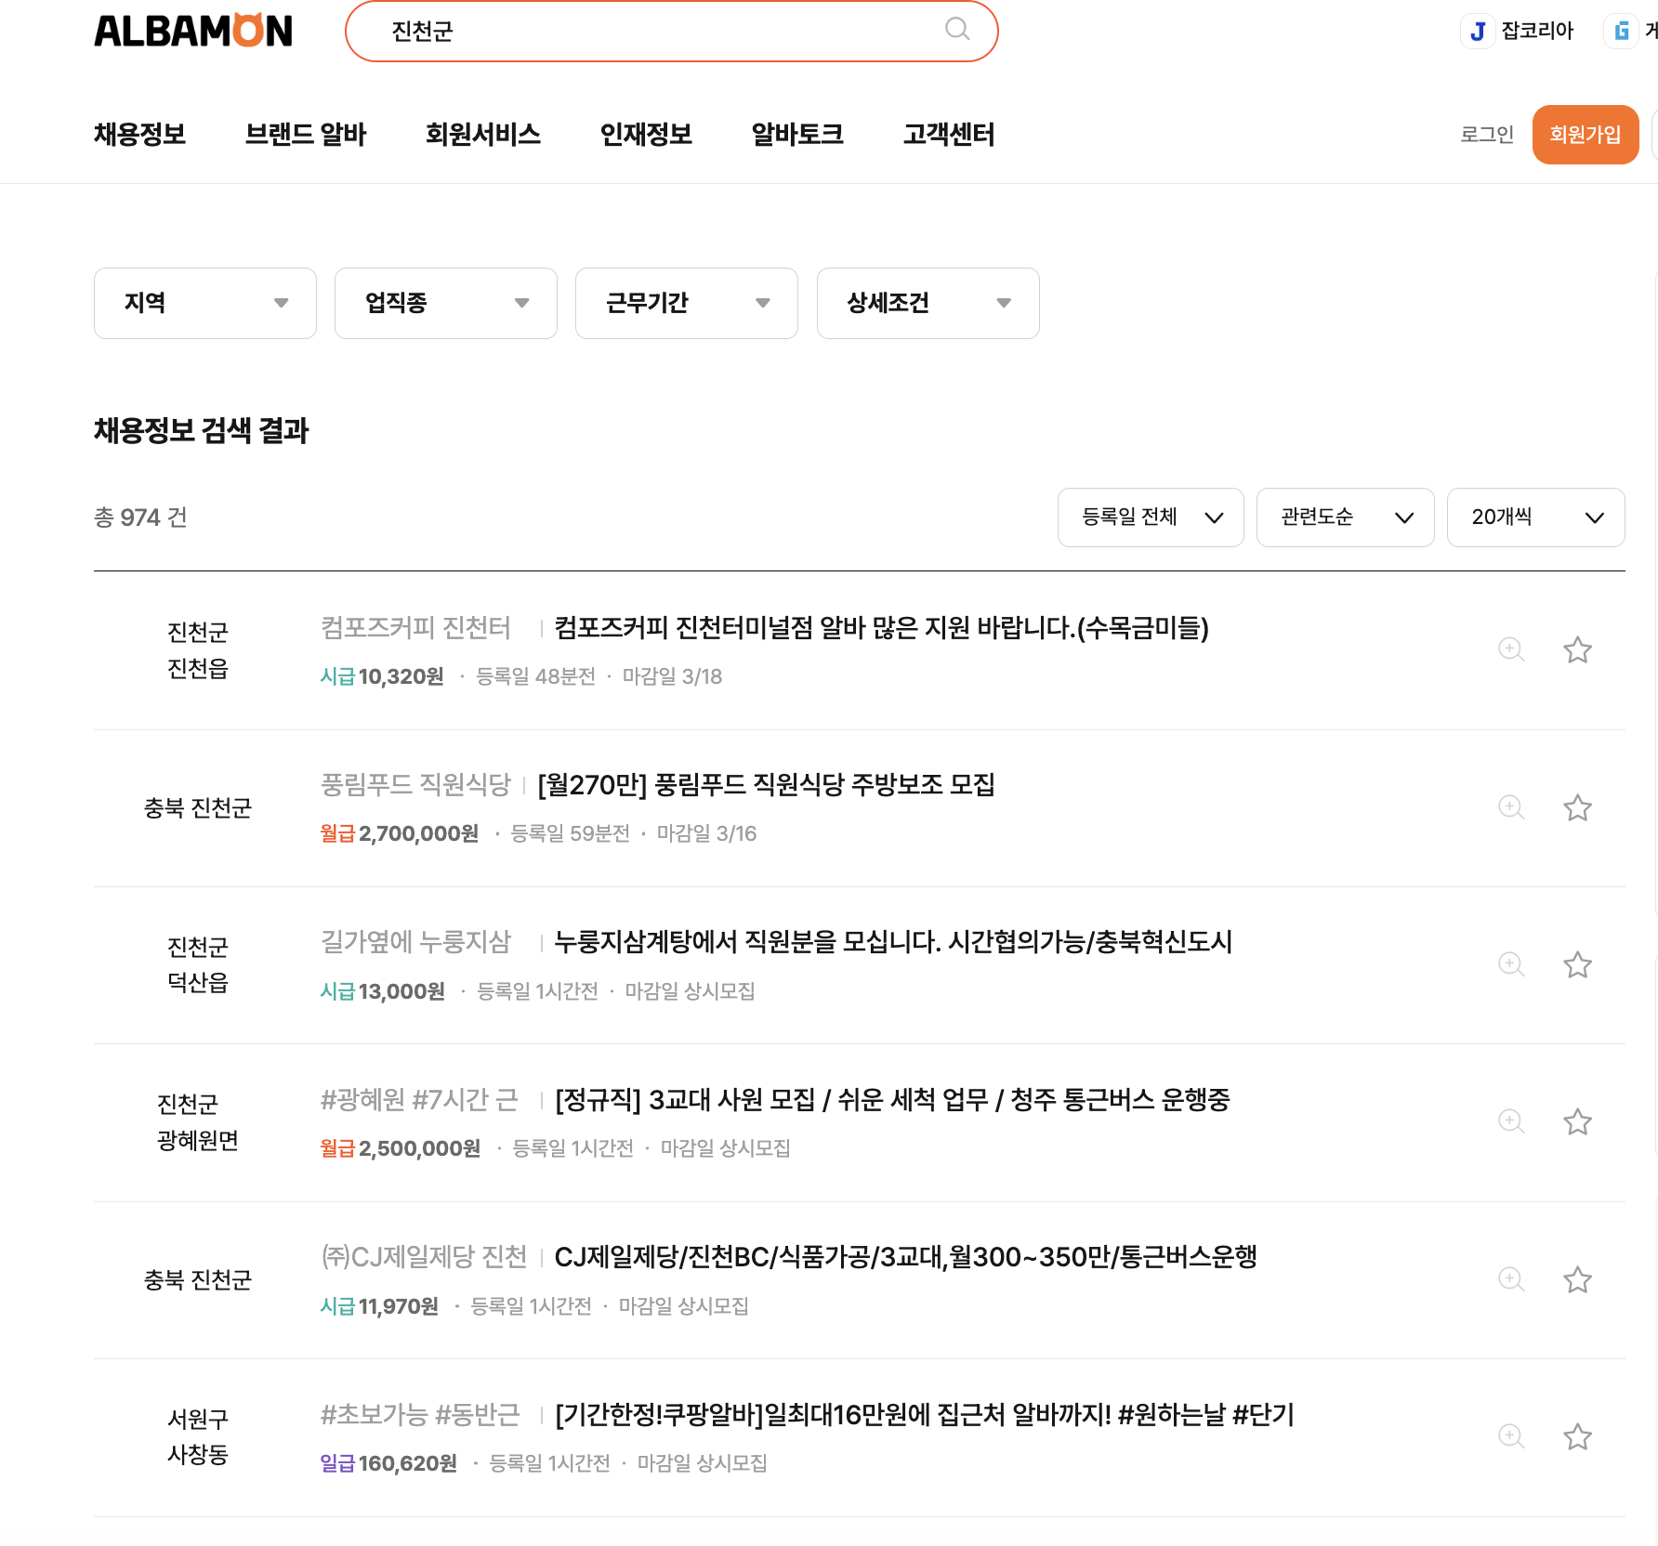Click the magnifier icon for 누룽지삼계탕 listing
This screenshot has height=1546, width=1658.
[1511, 964]
